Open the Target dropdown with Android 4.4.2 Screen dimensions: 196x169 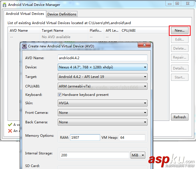click(103, 77)
